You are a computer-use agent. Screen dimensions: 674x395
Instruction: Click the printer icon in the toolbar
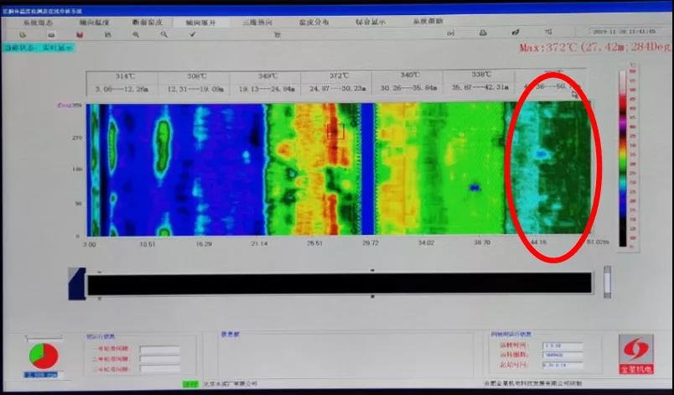[x=483, y=34]
